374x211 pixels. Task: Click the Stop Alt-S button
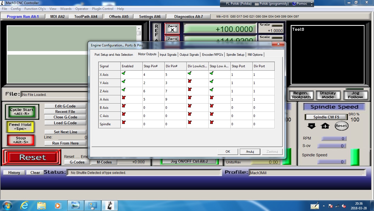pyautogui.click(x=21, y=140)
